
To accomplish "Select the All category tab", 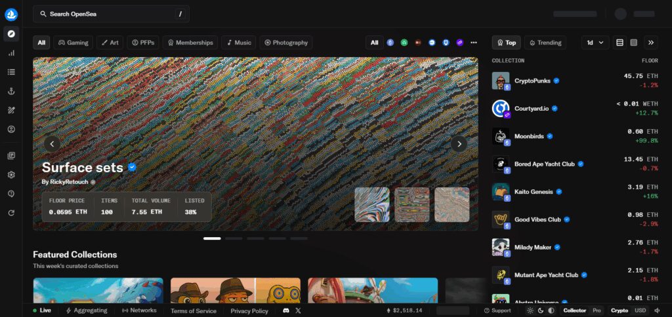I will (41, 43).
